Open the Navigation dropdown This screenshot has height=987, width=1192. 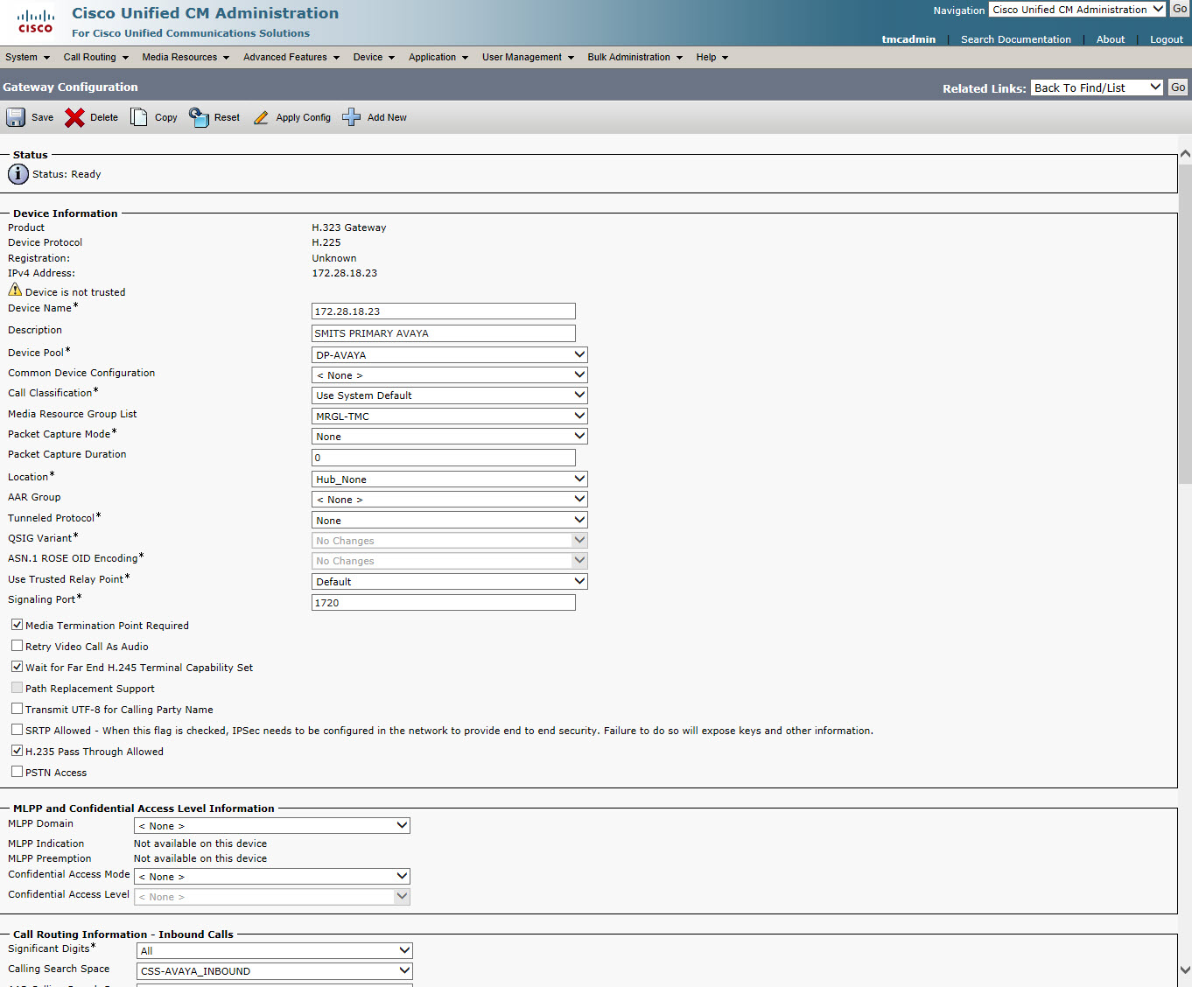(1077, 10)
